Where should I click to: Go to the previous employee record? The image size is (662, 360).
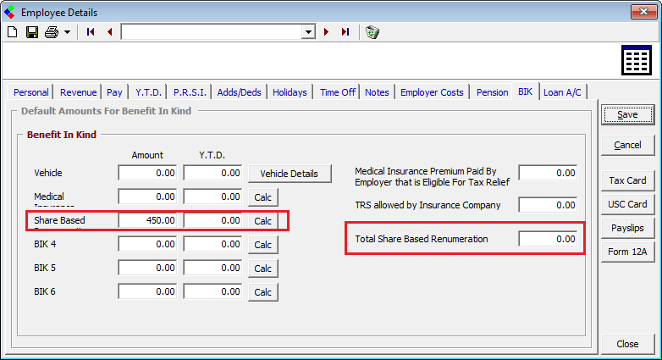[109, 32]
